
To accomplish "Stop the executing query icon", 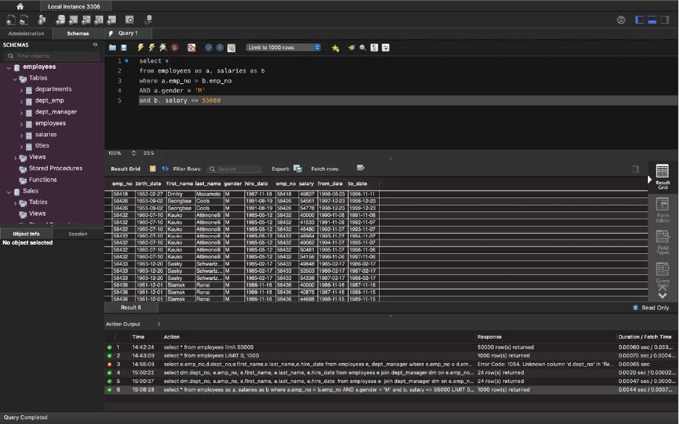I will coord(175,48).
